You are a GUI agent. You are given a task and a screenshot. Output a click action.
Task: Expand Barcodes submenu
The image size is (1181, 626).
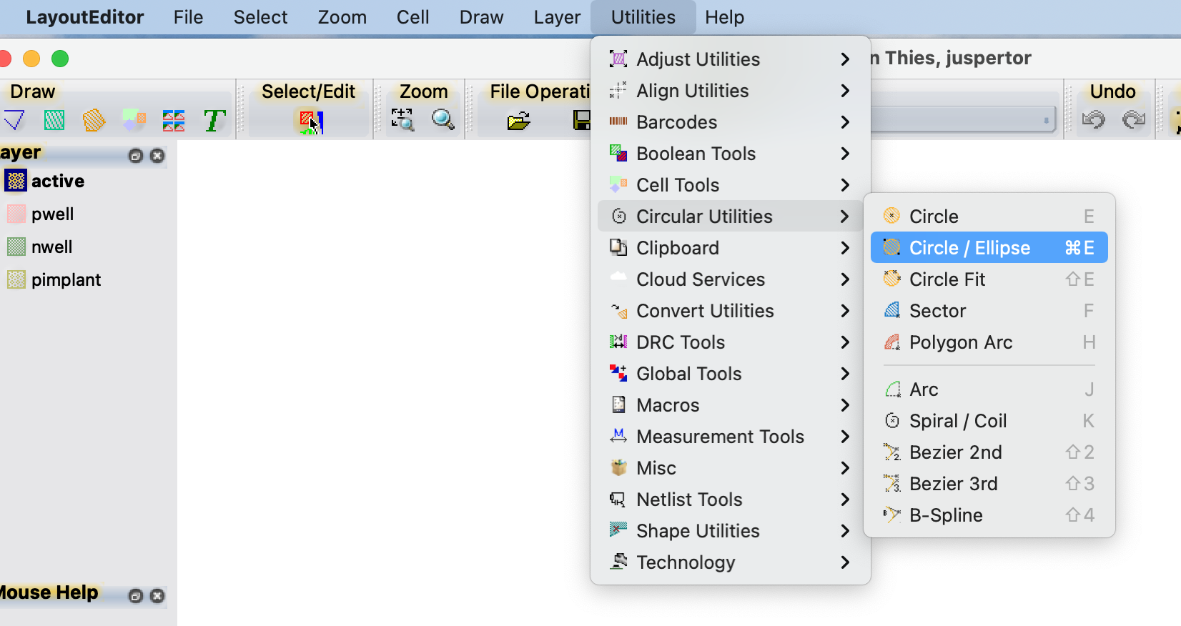click(x=731, y=122)
